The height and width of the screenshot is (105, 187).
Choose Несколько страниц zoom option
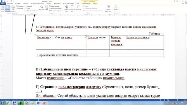(55, 8)
